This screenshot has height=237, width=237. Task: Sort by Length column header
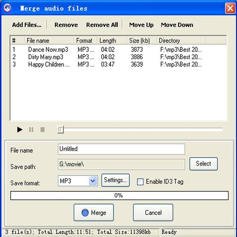(x=112, y=41)
